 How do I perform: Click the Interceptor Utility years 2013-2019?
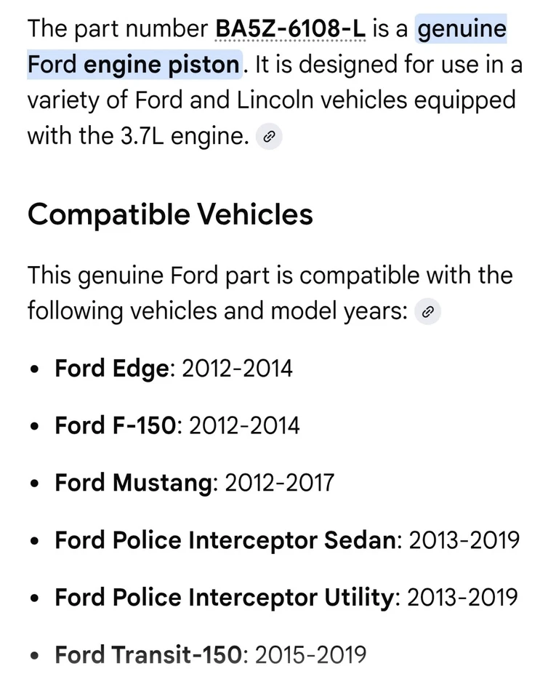[x=462, y=598]
